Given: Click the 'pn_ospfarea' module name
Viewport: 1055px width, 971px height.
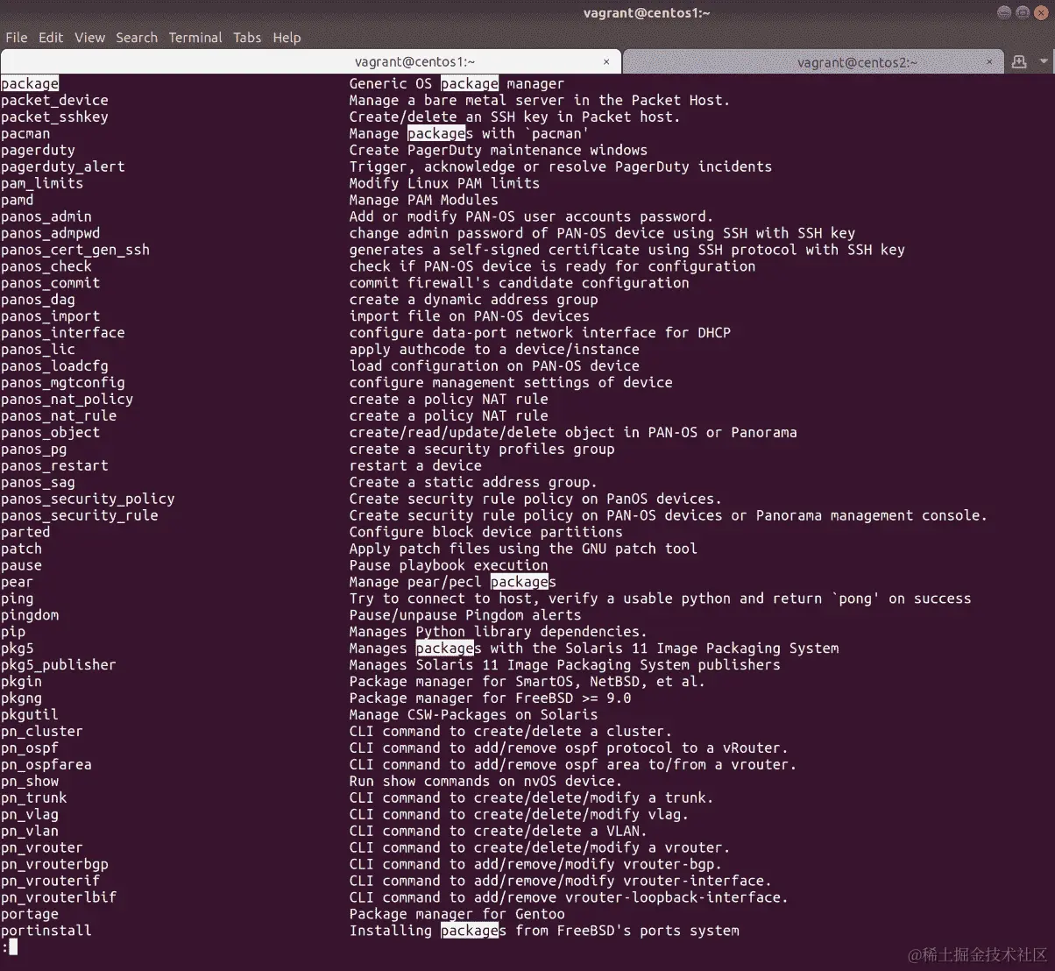Looking at the screenshot, I should click(46, 766).
